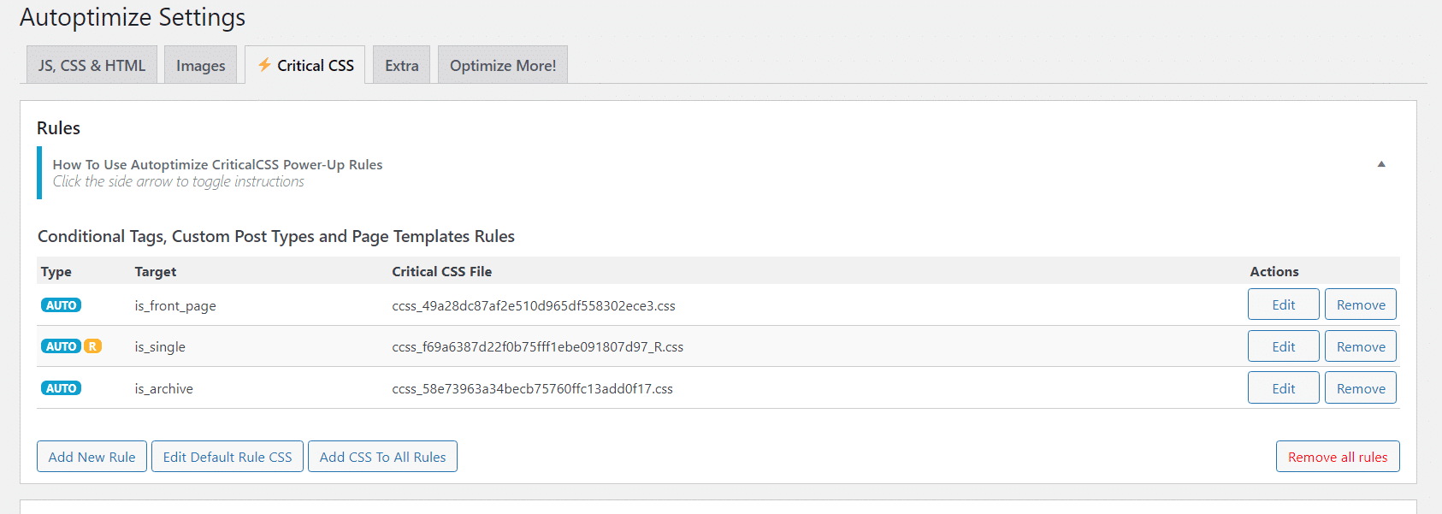
Task: Click Add New Rule button
Action: pos(92,457)
